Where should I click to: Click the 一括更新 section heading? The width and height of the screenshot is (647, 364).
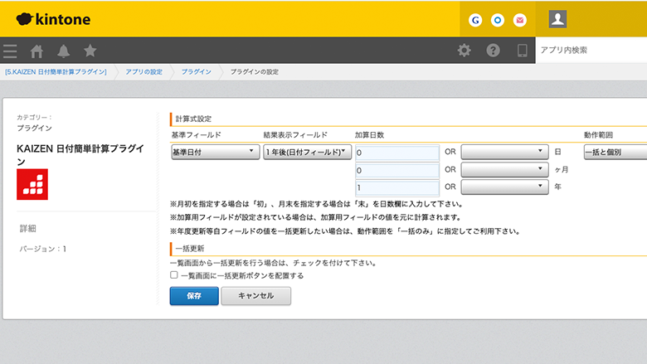(190, 249)
